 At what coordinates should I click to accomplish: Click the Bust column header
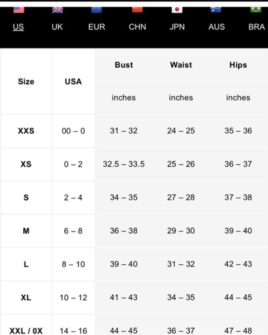[x=124, y=65]
